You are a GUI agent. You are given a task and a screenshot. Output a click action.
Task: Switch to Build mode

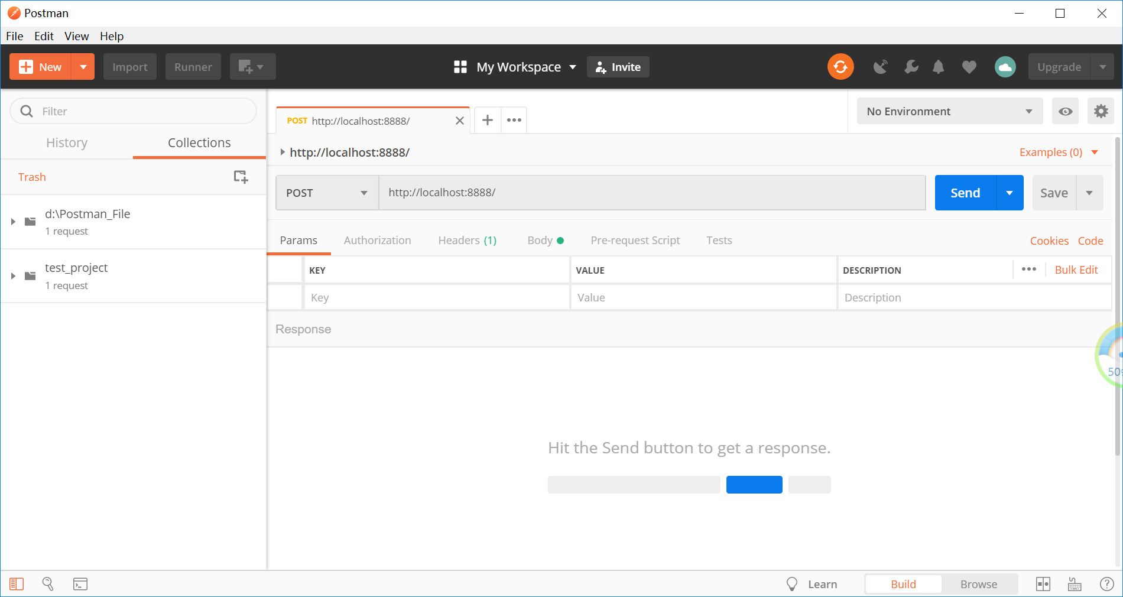point(903,584)
